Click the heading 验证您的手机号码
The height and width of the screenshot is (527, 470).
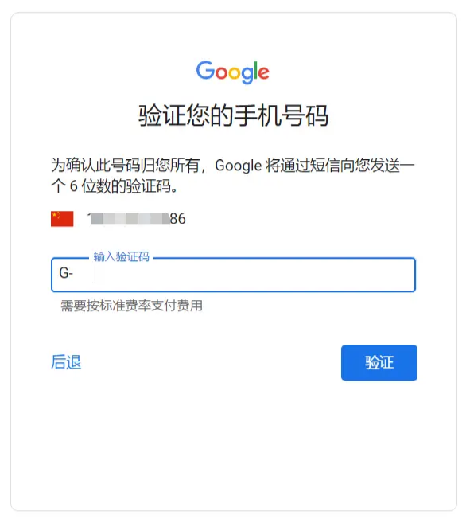click(x=233, y=115)
